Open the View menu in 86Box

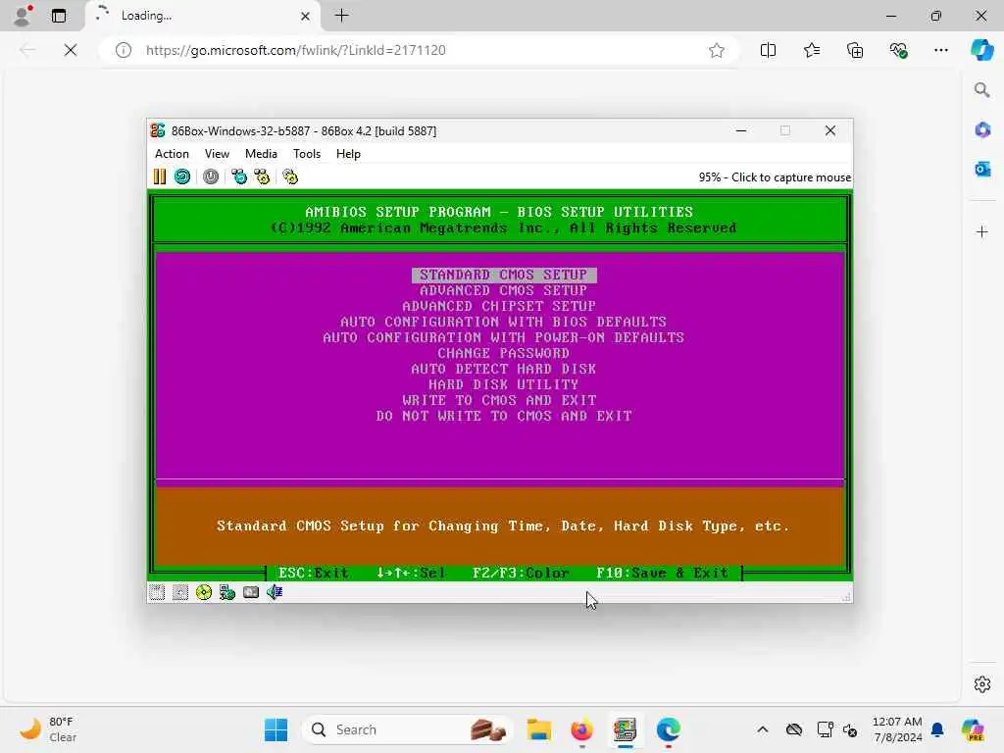click(x=217, y=154)
